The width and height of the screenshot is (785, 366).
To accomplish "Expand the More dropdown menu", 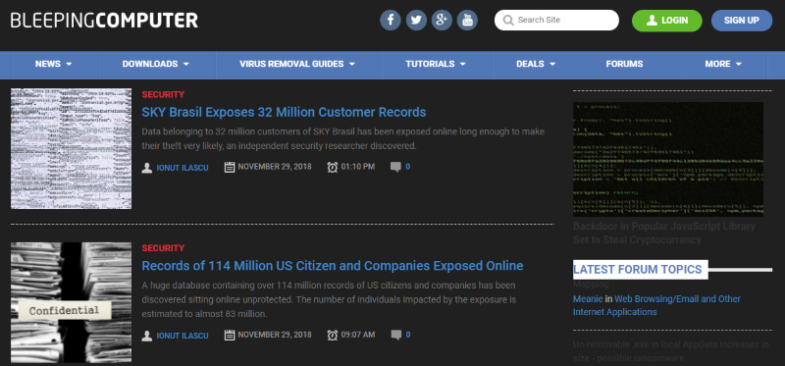I will pyautogui.click(x=723, y=64).
